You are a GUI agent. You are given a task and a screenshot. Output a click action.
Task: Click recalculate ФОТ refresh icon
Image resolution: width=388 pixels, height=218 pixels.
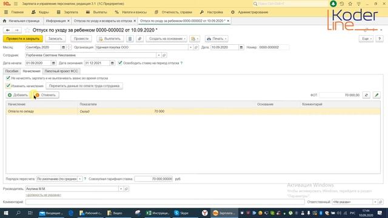(366, 95)
